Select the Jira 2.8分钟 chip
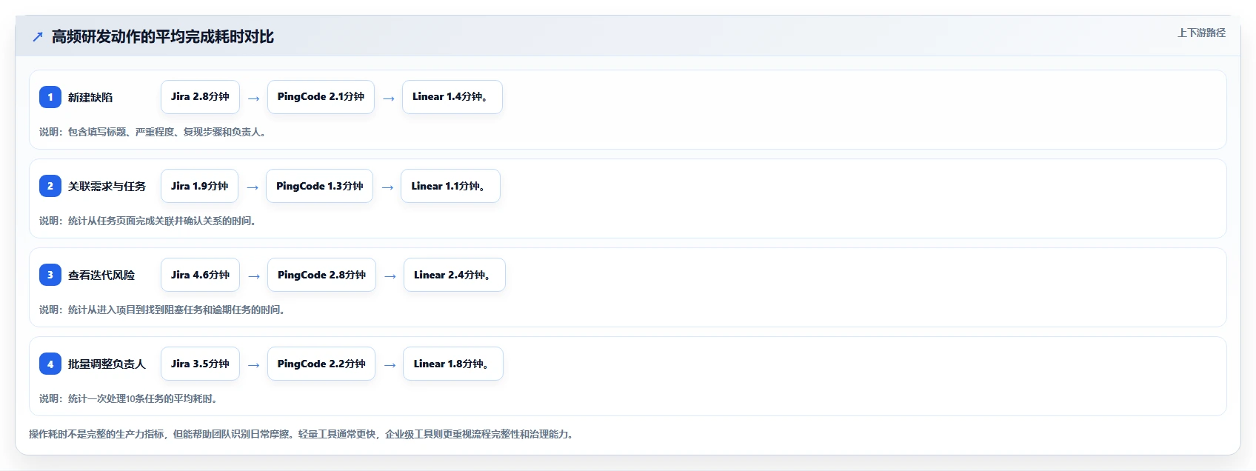 (200, 97)
